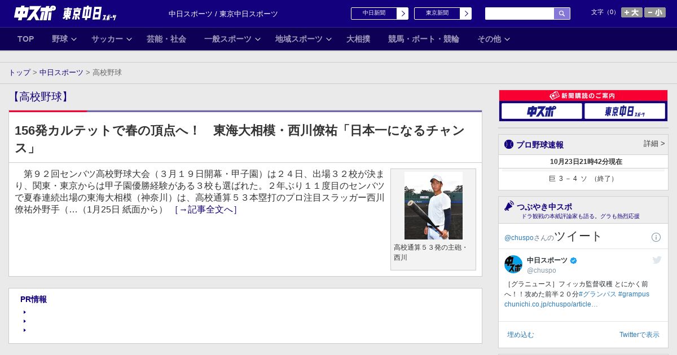Click the baseball icon beside プロ野球速報
The image size is (677, 355).
coord(509,144)
